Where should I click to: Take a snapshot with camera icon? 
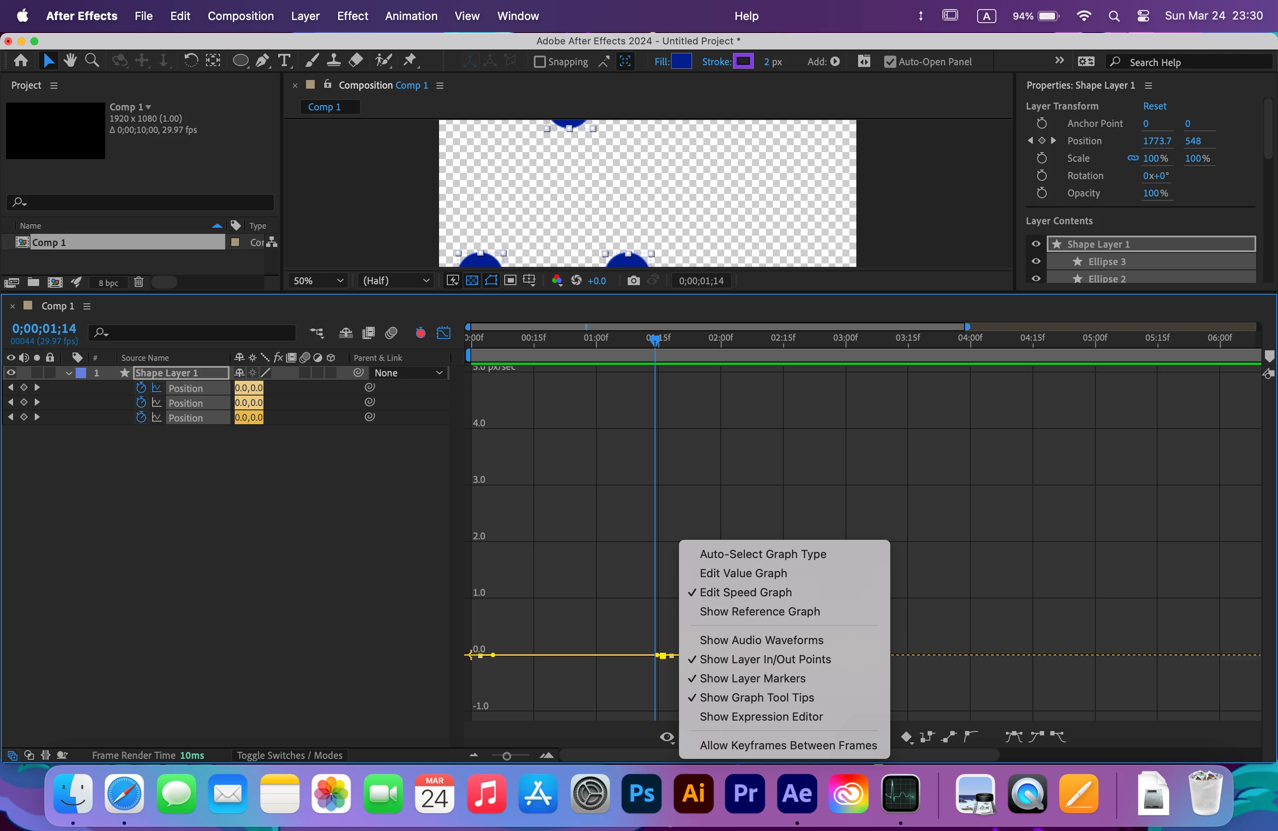633,281
